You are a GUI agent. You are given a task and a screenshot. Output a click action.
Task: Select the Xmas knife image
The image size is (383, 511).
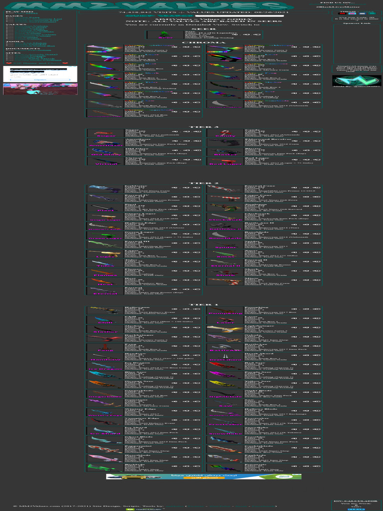tap(225, 254)
